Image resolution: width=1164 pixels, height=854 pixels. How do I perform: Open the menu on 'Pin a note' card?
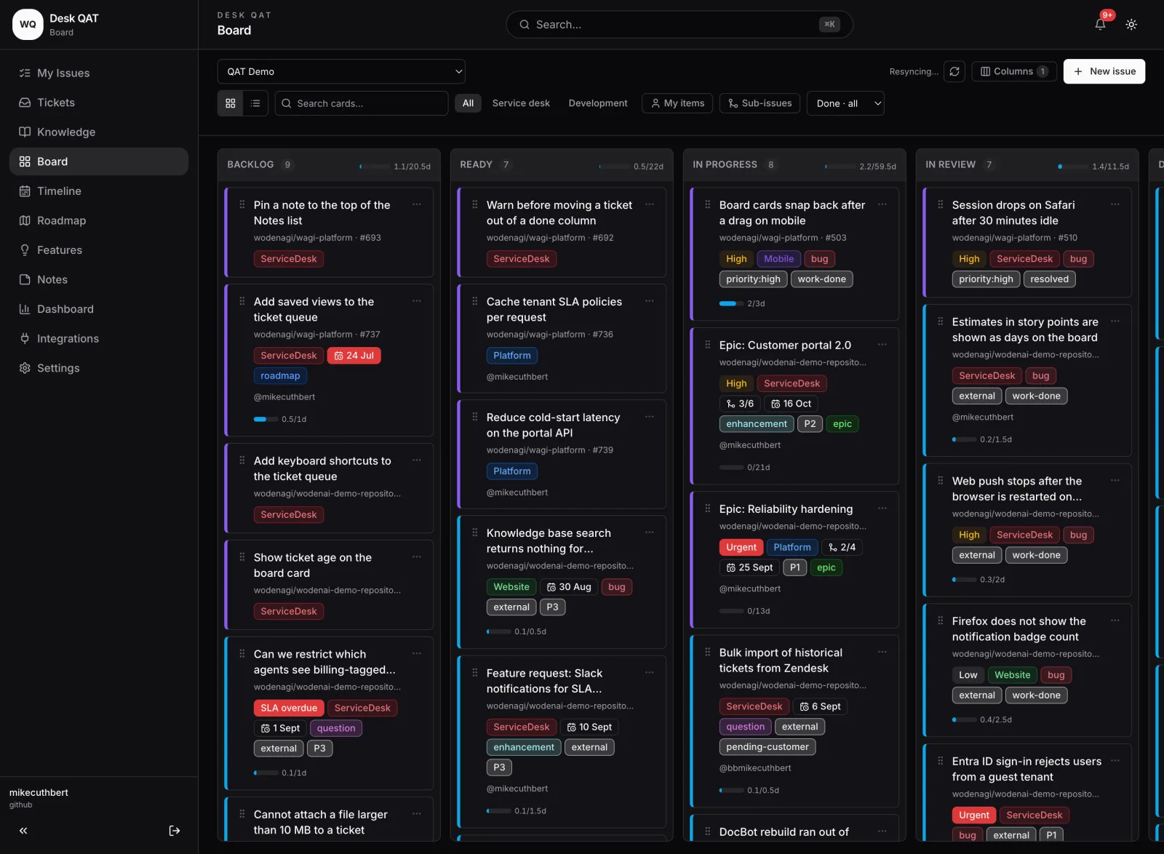(x=417, y=204)
